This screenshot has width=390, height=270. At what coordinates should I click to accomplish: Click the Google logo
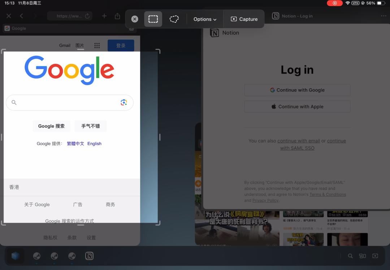[x=69, y=70]
